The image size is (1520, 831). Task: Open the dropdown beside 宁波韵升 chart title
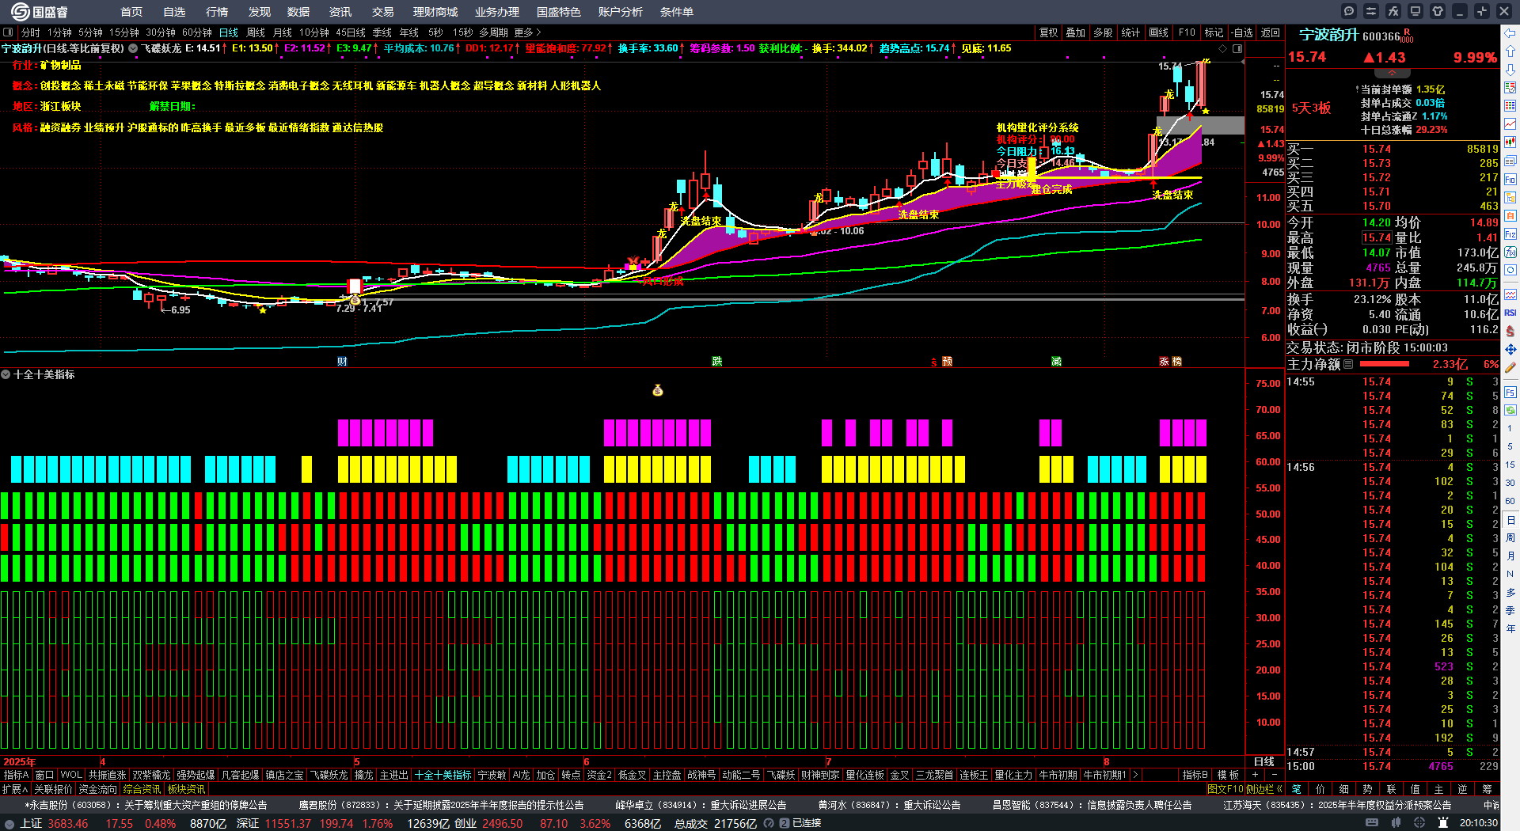coord(133,48)
